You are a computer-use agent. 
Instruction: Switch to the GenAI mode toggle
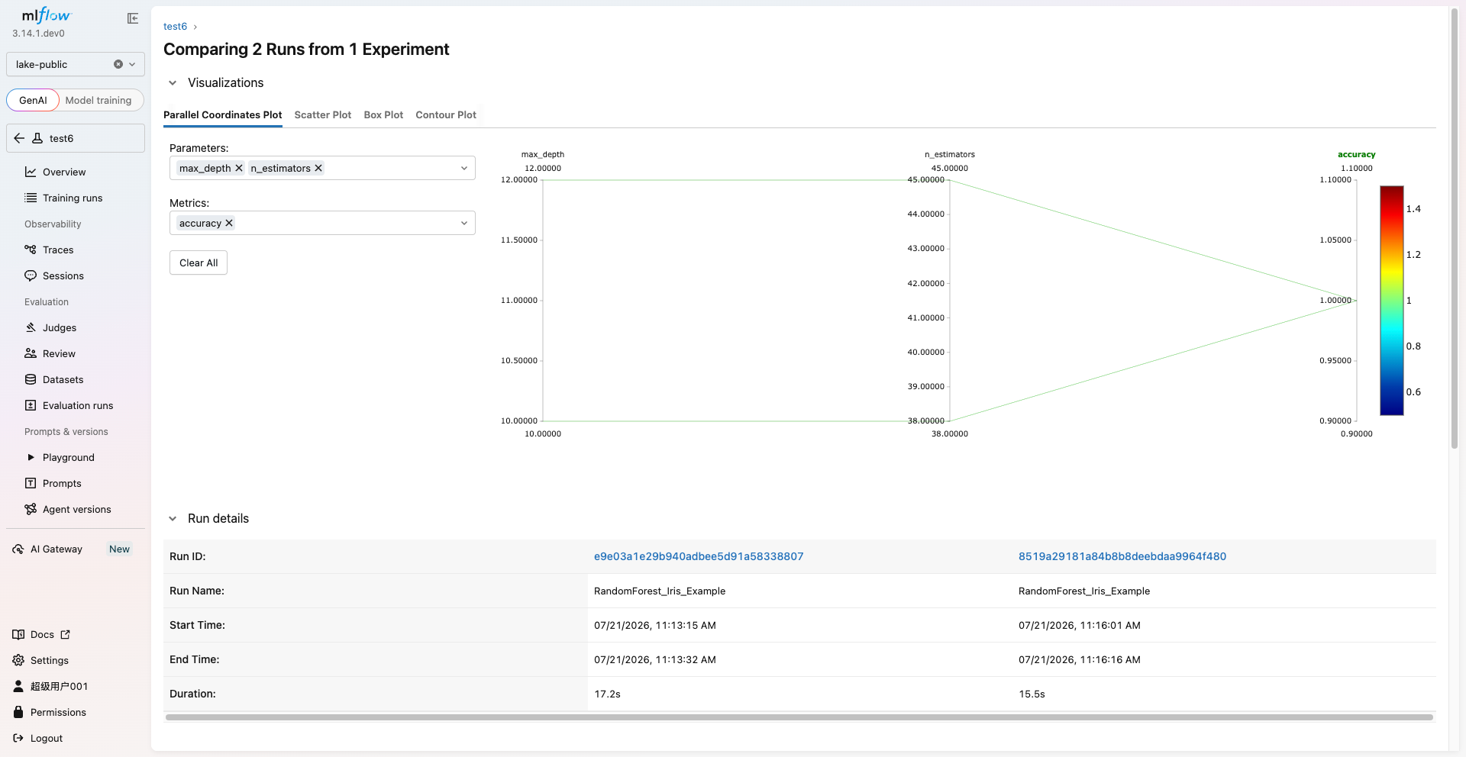33,100
